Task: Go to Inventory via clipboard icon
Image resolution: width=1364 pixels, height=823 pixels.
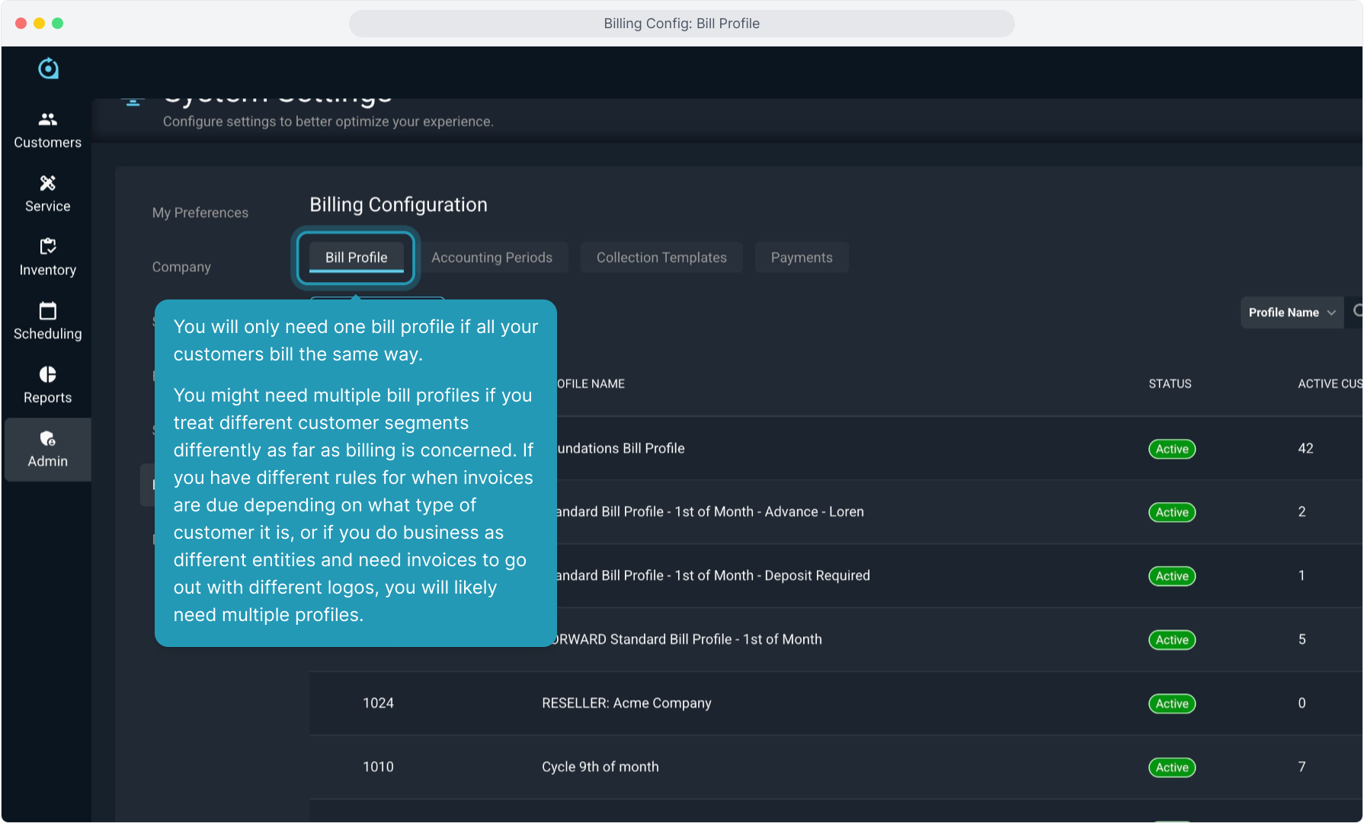Action: [x=47, y=247]
